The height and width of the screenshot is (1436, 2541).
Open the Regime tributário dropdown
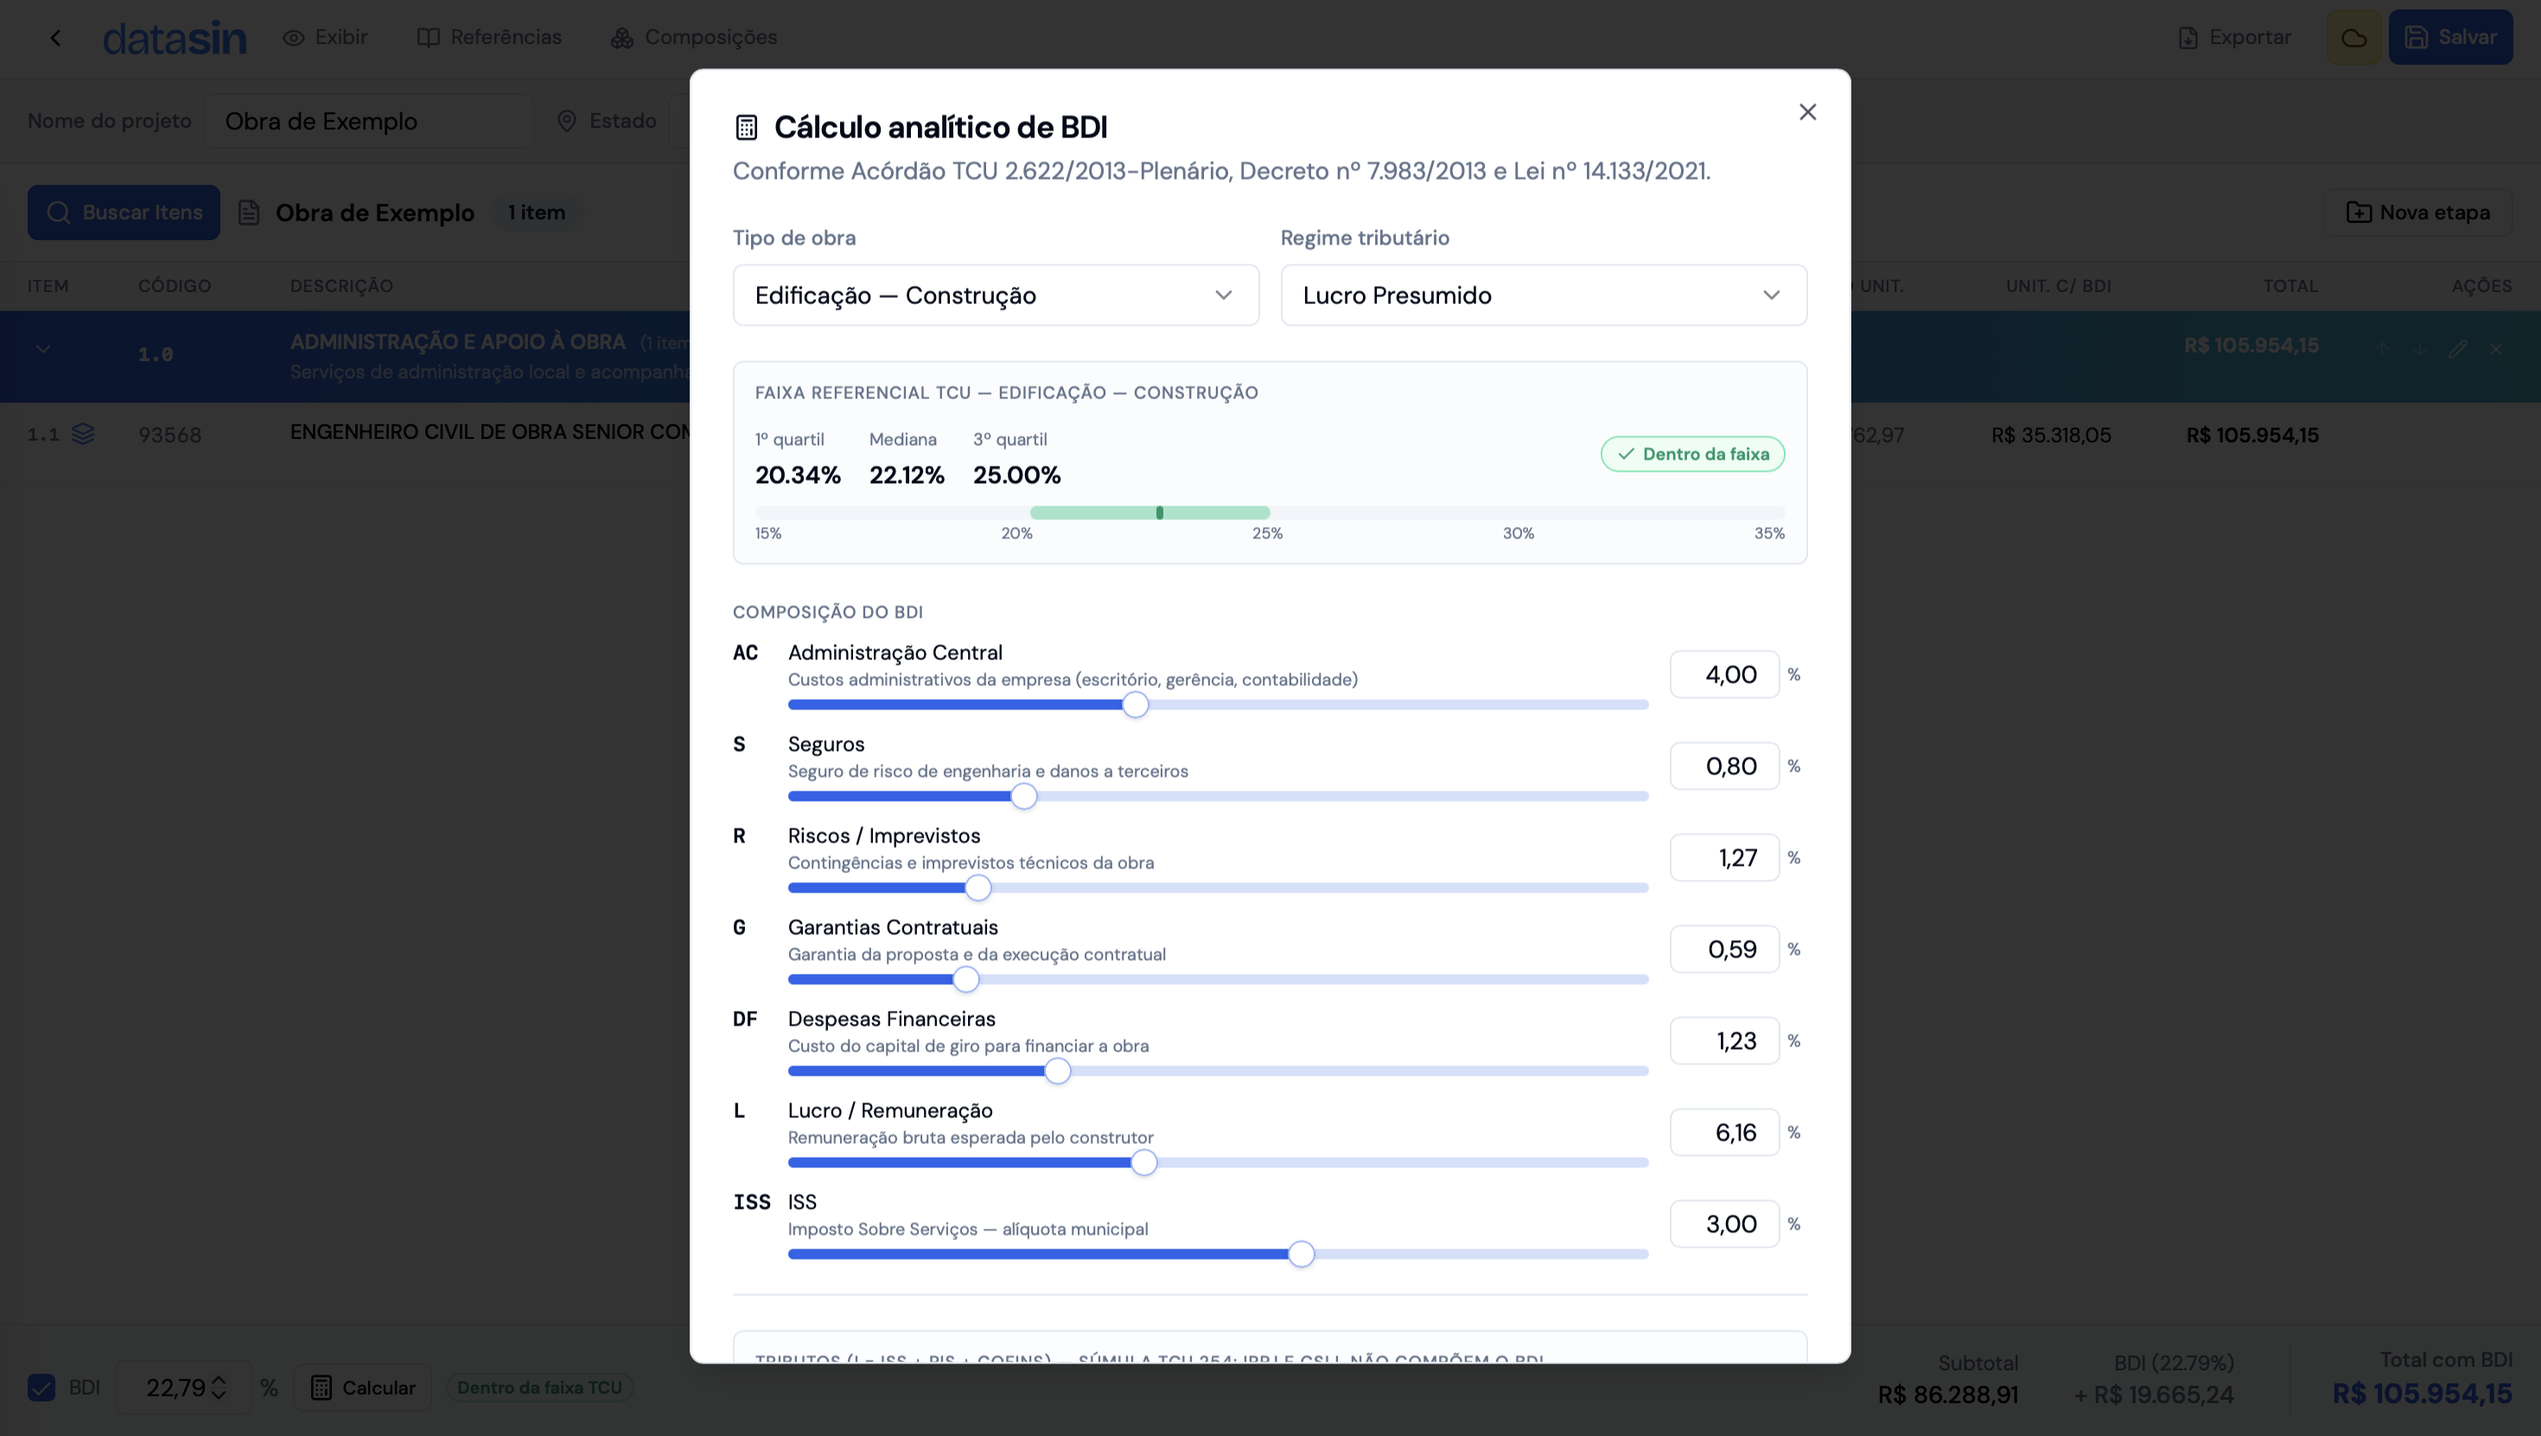pos(1543,295)
